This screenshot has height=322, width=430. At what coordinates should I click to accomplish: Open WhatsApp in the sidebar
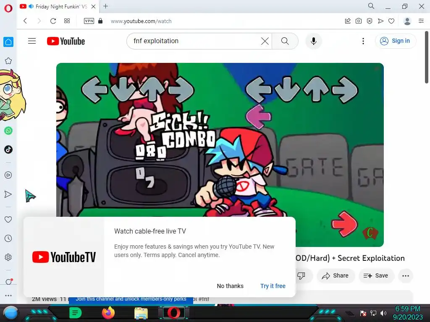coord(8,131)
